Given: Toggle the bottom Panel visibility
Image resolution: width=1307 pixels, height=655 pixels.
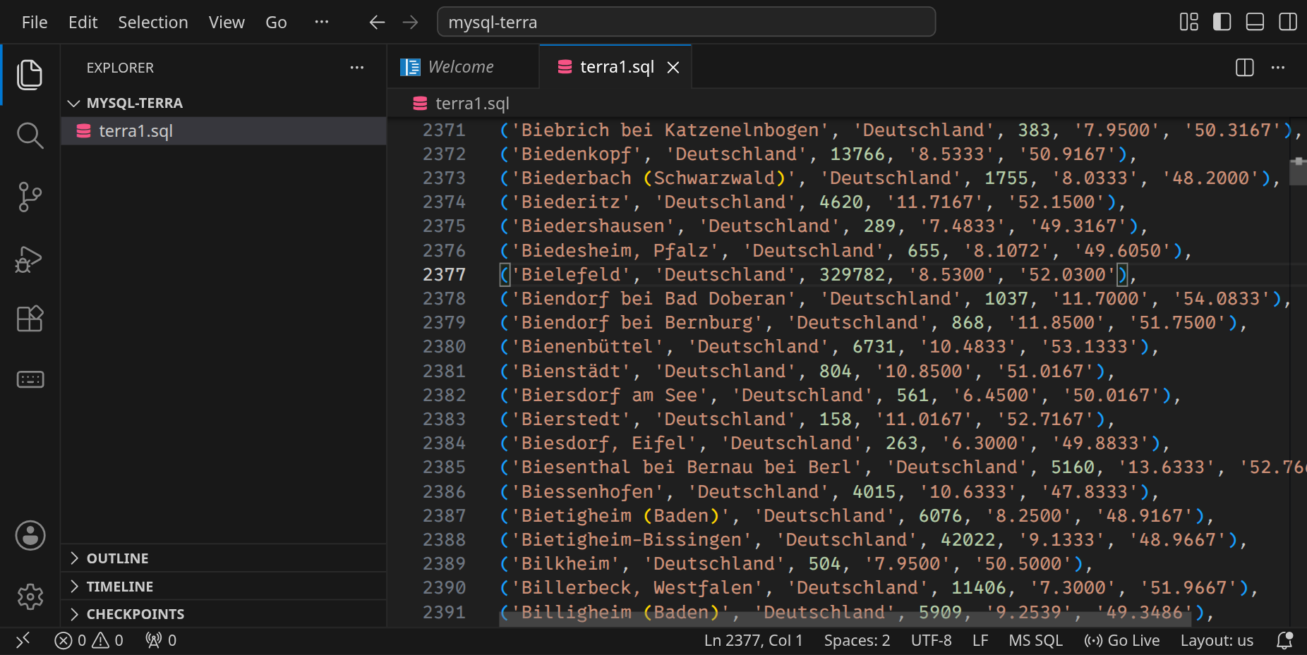Looking at the screenshot, I should (x=1255, y=22).
